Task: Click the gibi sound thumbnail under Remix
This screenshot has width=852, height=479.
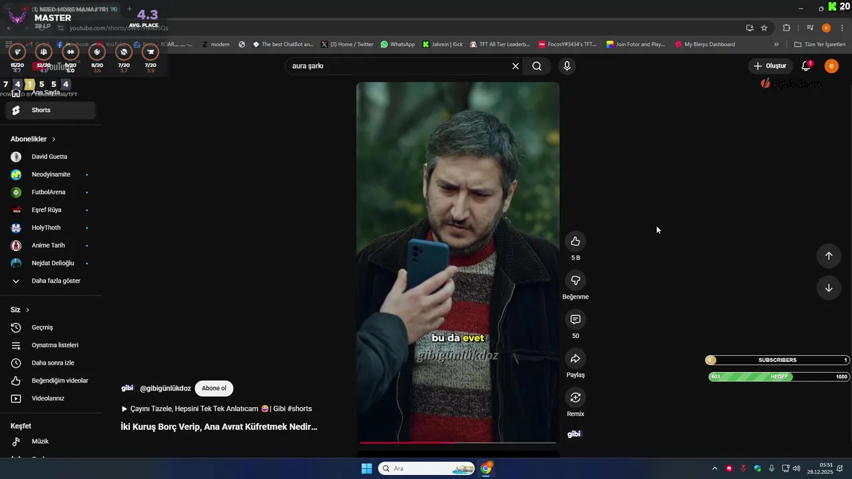Action: click(x=574, y=434)
